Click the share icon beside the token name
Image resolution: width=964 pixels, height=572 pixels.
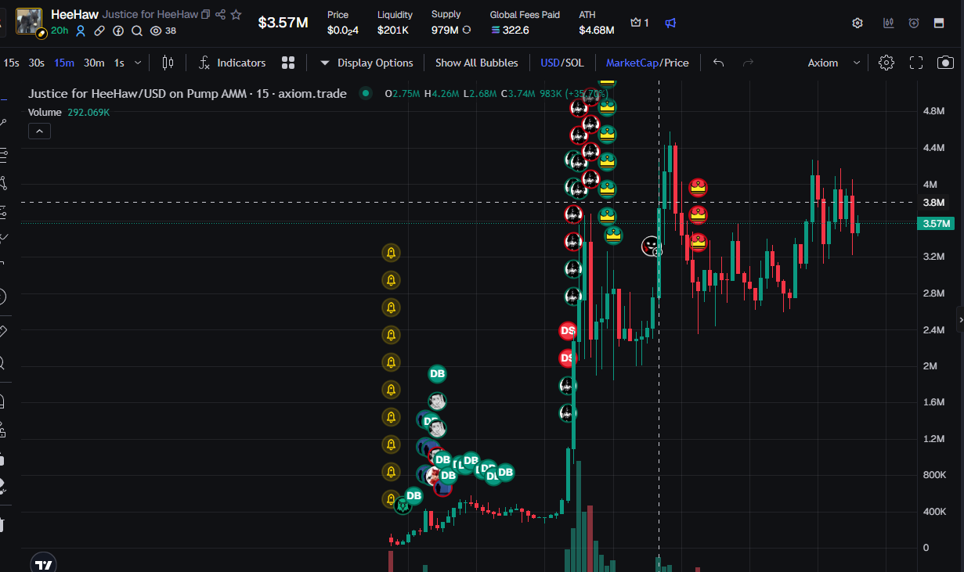click(x=220, y=14)
